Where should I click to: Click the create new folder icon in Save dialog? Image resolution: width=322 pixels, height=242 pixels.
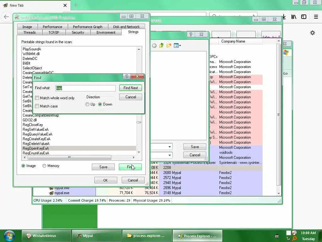coord(169,45)
